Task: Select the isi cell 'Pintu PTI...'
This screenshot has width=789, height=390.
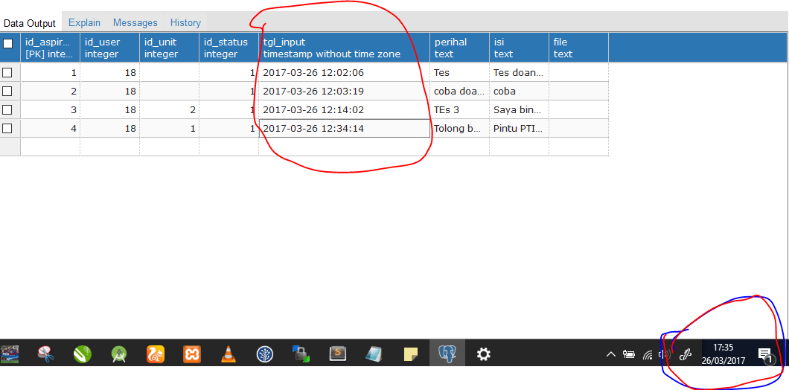Action: [x=520, y=128]
